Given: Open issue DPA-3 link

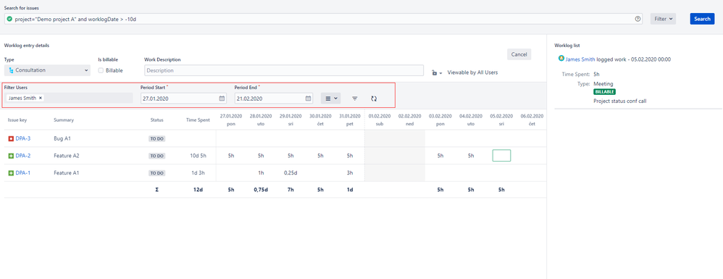Looking at the screenshot, I should click(x=23, y=138).
